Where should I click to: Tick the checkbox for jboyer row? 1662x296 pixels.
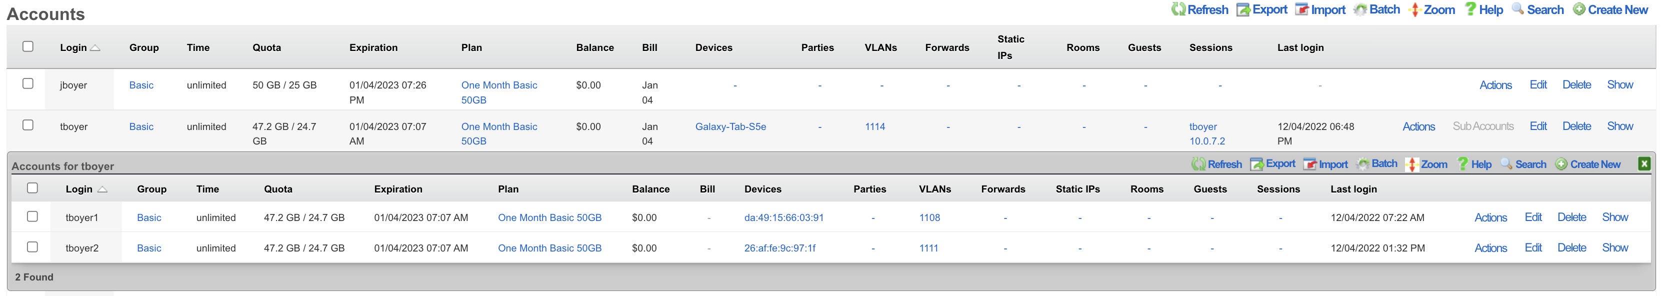tap(27, 84)
